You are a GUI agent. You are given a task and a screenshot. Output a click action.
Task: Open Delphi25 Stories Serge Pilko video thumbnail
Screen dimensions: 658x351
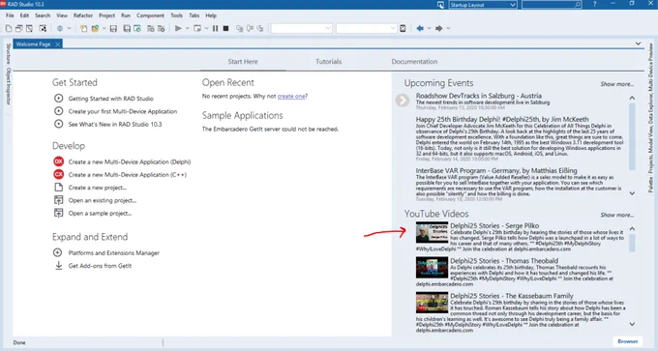pos(432,232)
